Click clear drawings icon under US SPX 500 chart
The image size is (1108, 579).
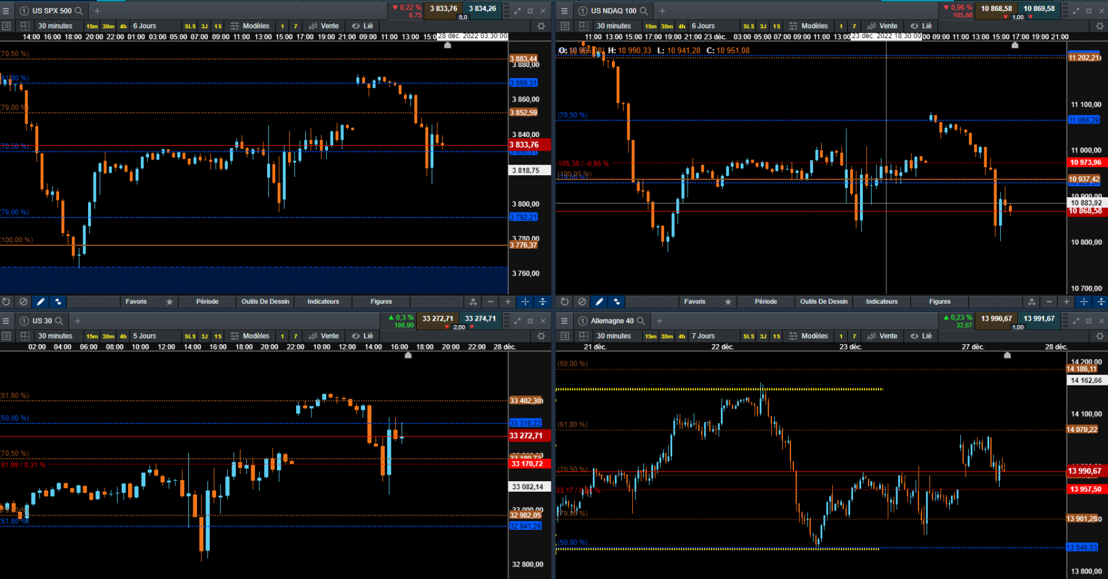23,302
